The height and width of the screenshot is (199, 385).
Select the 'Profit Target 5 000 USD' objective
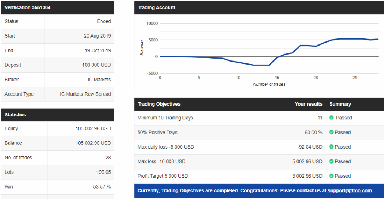point(163,176)
